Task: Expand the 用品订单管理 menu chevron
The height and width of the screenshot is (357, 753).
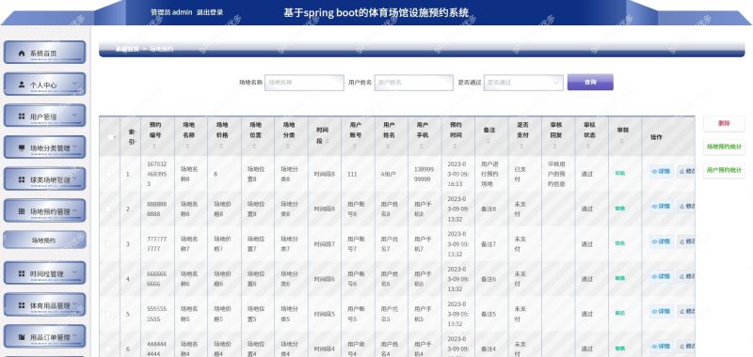Action: pos(74,336)
